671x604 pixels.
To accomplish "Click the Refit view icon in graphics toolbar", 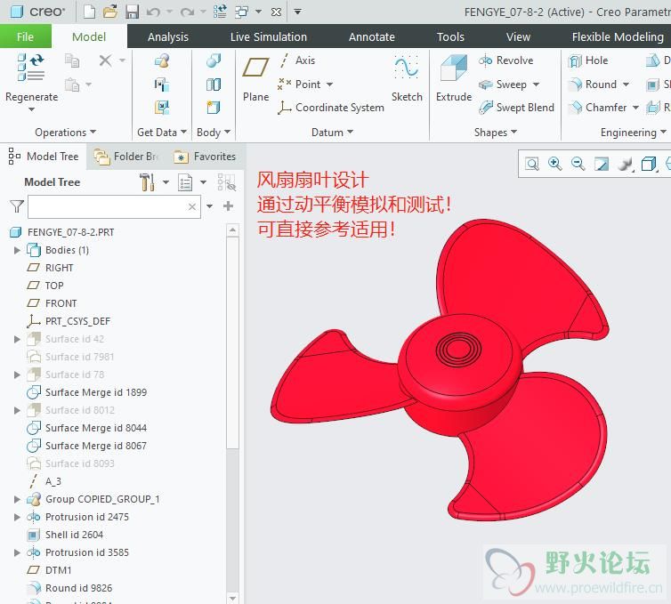I will point(532,164).
